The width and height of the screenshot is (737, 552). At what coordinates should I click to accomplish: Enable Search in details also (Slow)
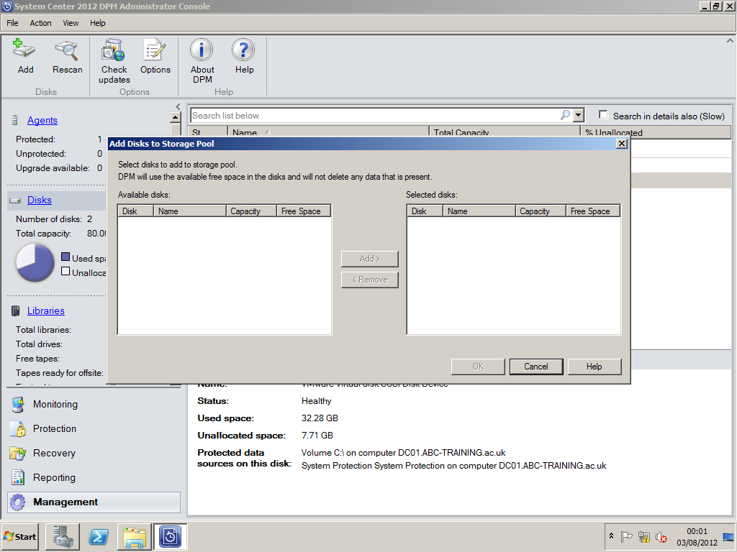(604, 115)
